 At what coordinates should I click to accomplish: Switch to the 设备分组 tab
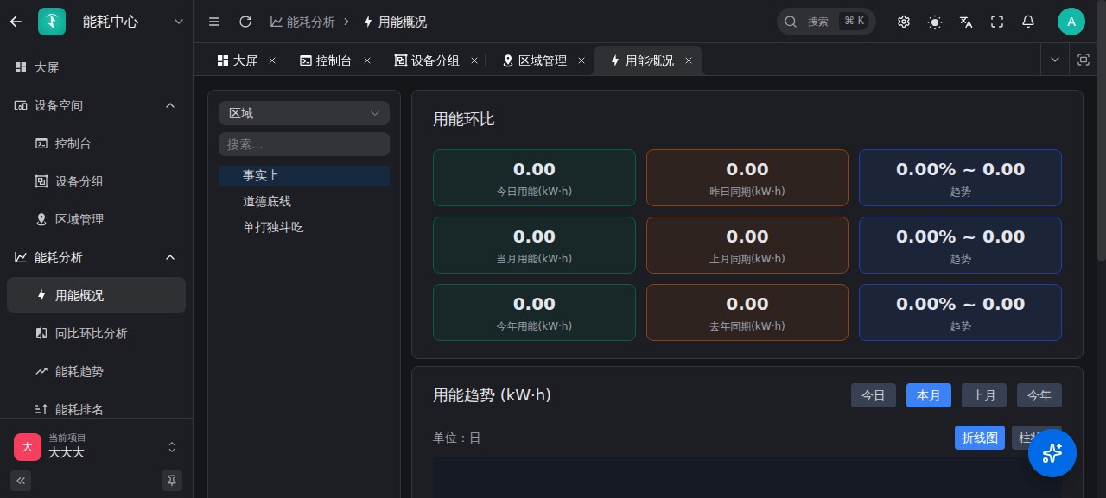coord(428,60)
